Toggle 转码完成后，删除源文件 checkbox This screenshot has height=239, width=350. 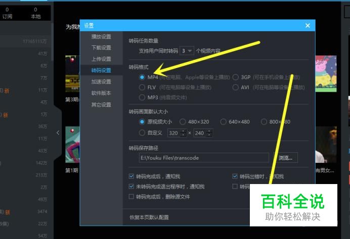click(x=132, y=197)
